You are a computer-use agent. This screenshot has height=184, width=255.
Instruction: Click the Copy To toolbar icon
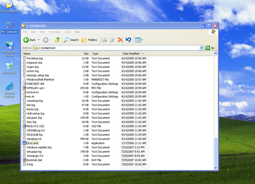coord(112,40)
